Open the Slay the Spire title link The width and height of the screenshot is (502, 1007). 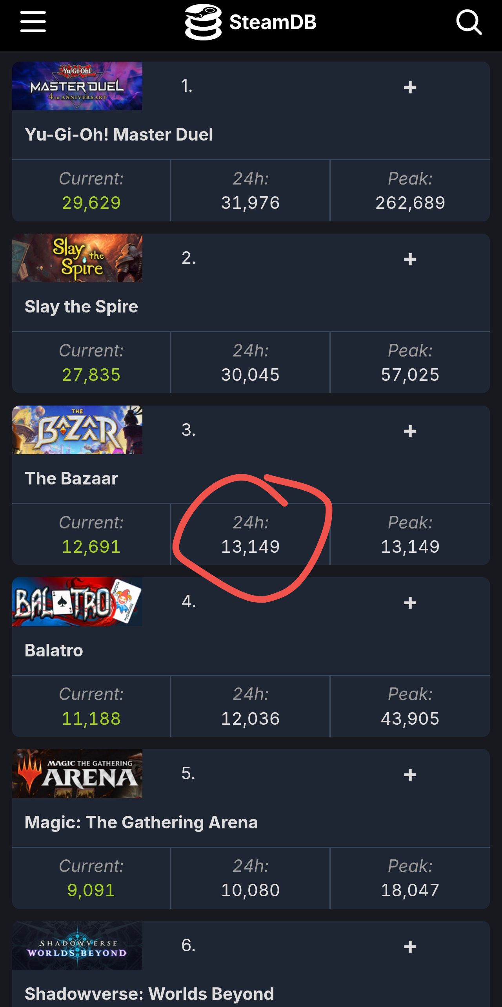pyautogui.click(x=81, y=307)
